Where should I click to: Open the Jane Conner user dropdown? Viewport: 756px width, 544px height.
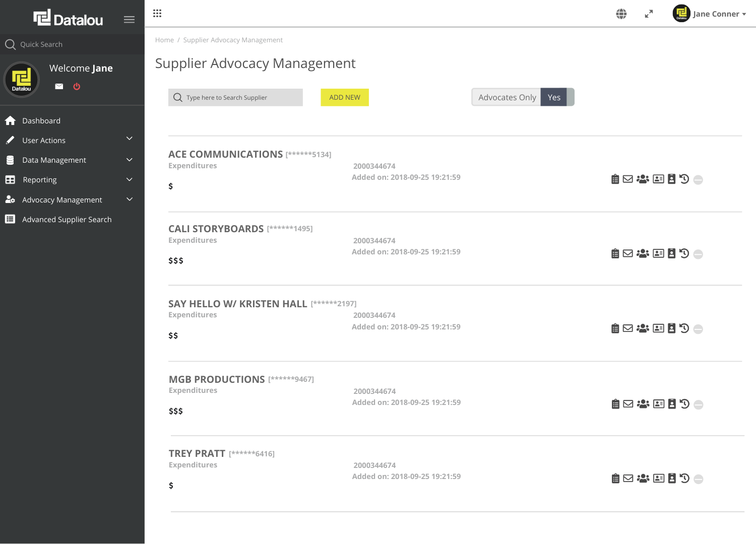pos(716,14)
